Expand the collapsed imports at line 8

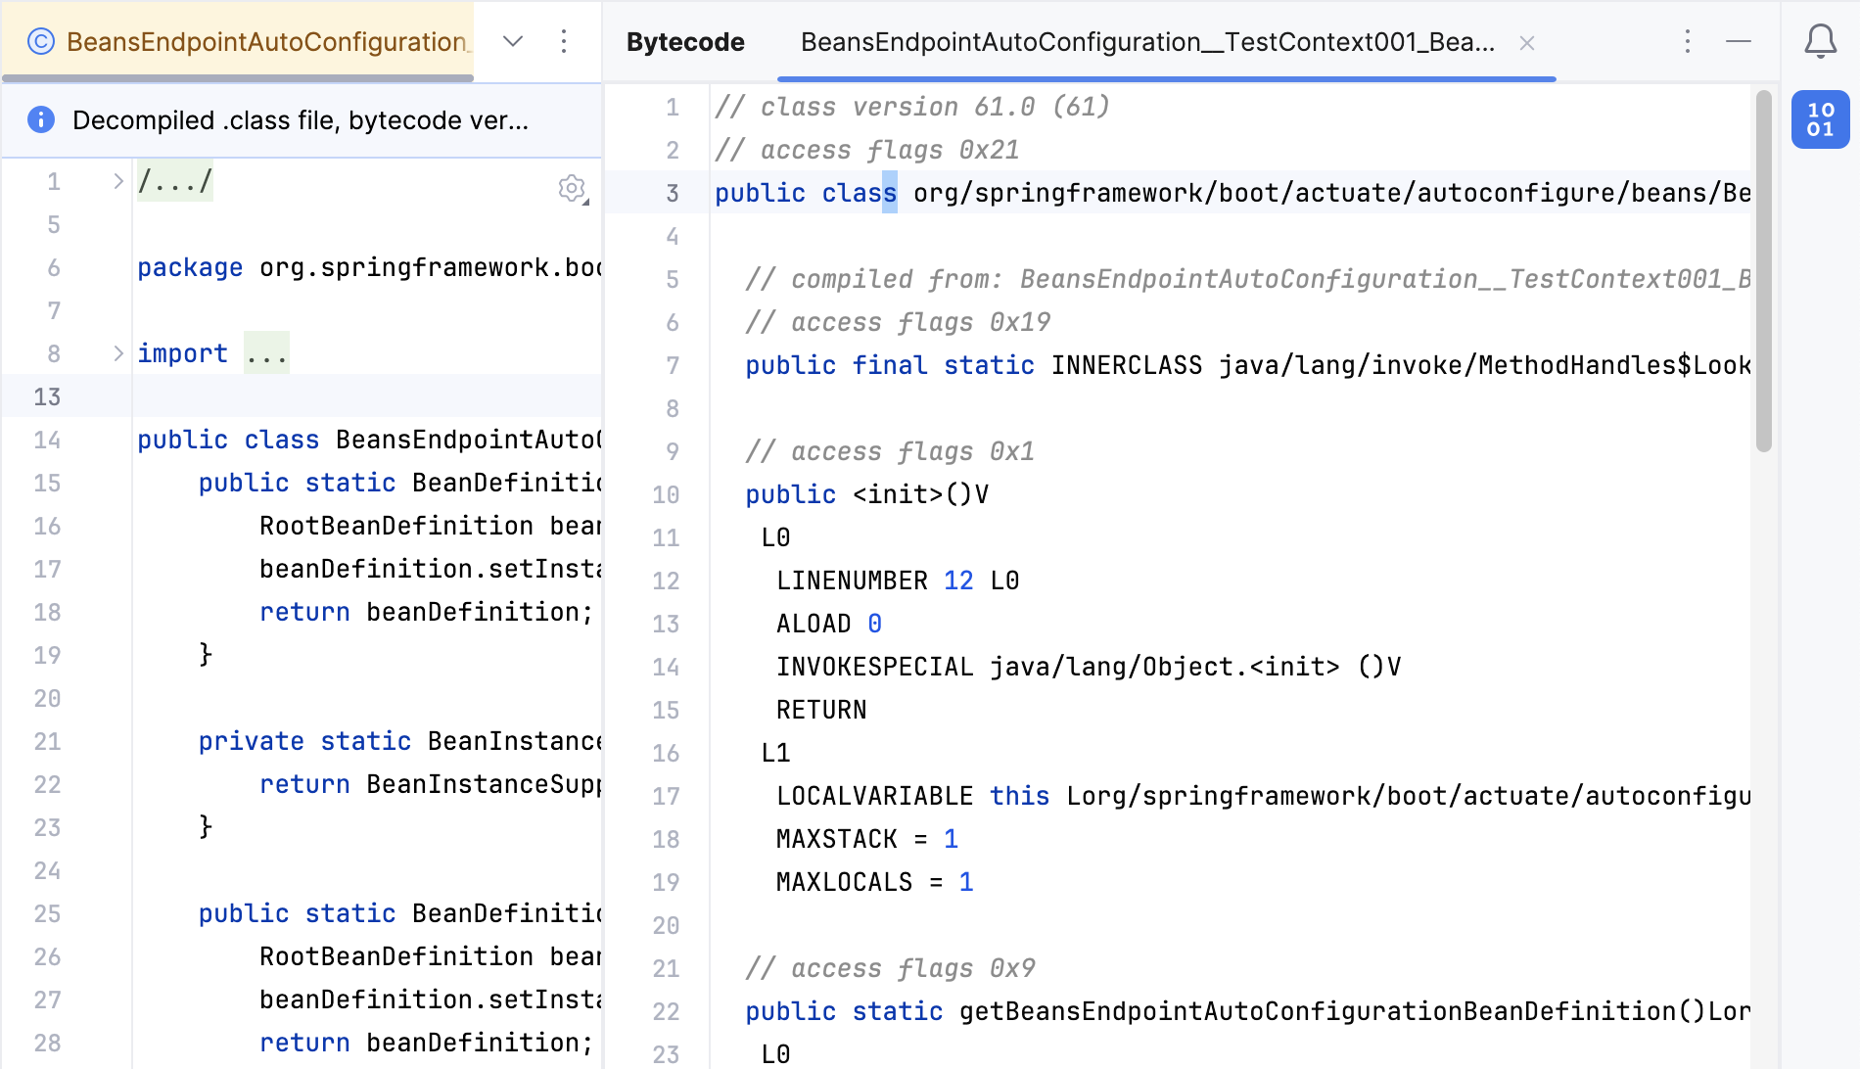click(x=117, y=352)
